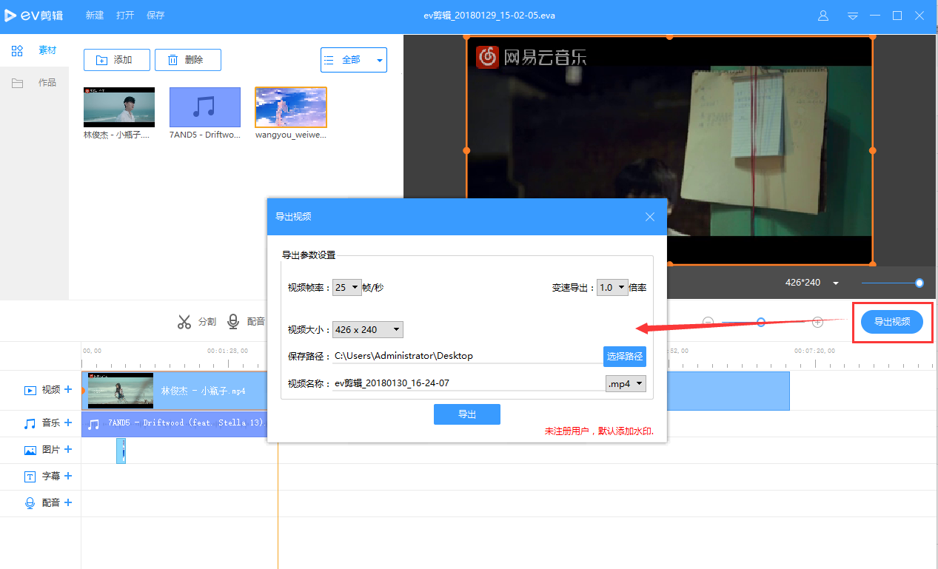Open the 变速导出 rate dropdown
938x569 pixels.
612,288
